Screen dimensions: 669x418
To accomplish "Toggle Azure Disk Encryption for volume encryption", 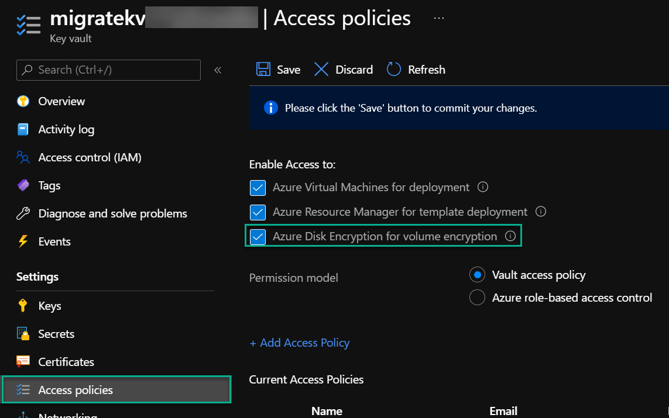I will click(x=258, y=237).
